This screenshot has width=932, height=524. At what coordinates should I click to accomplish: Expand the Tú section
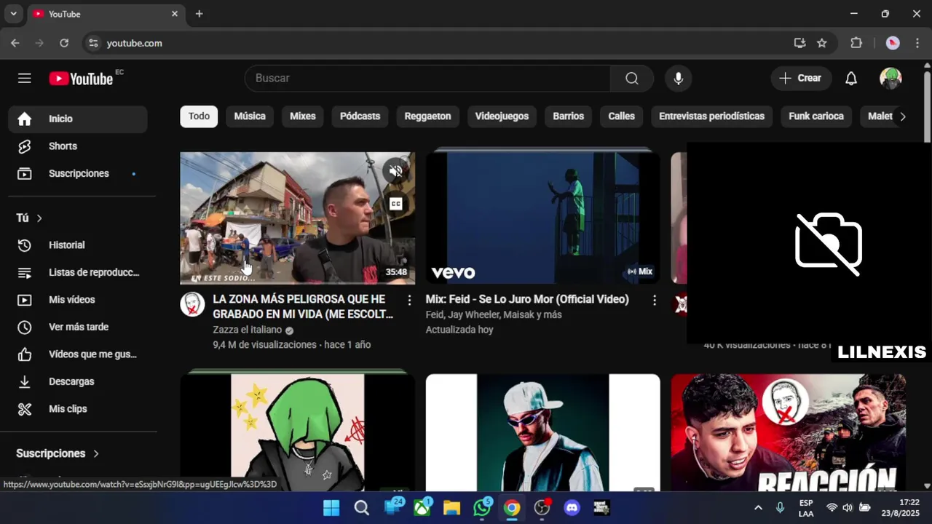click(29, 218)
